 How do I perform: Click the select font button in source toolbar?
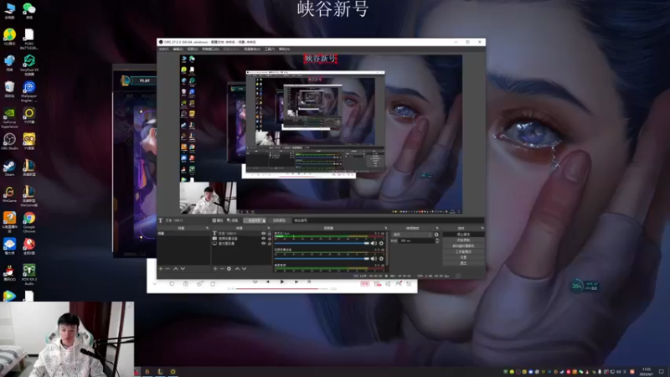coord(255,220)
